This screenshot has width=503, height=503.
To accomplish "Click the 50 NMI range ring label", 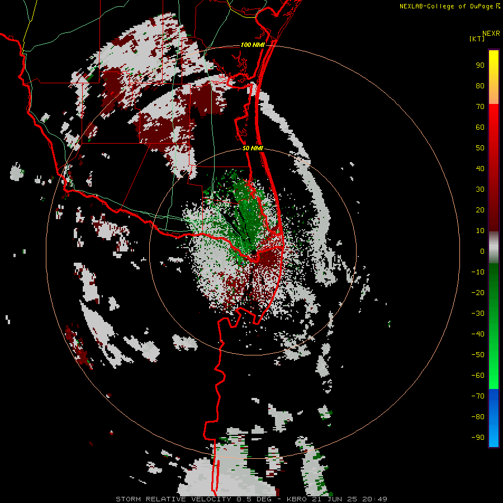I will tap(253, 148).
